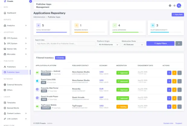This screenshot has width=187, height=126.
Task: Open the Support footer link
Action: 179,123
